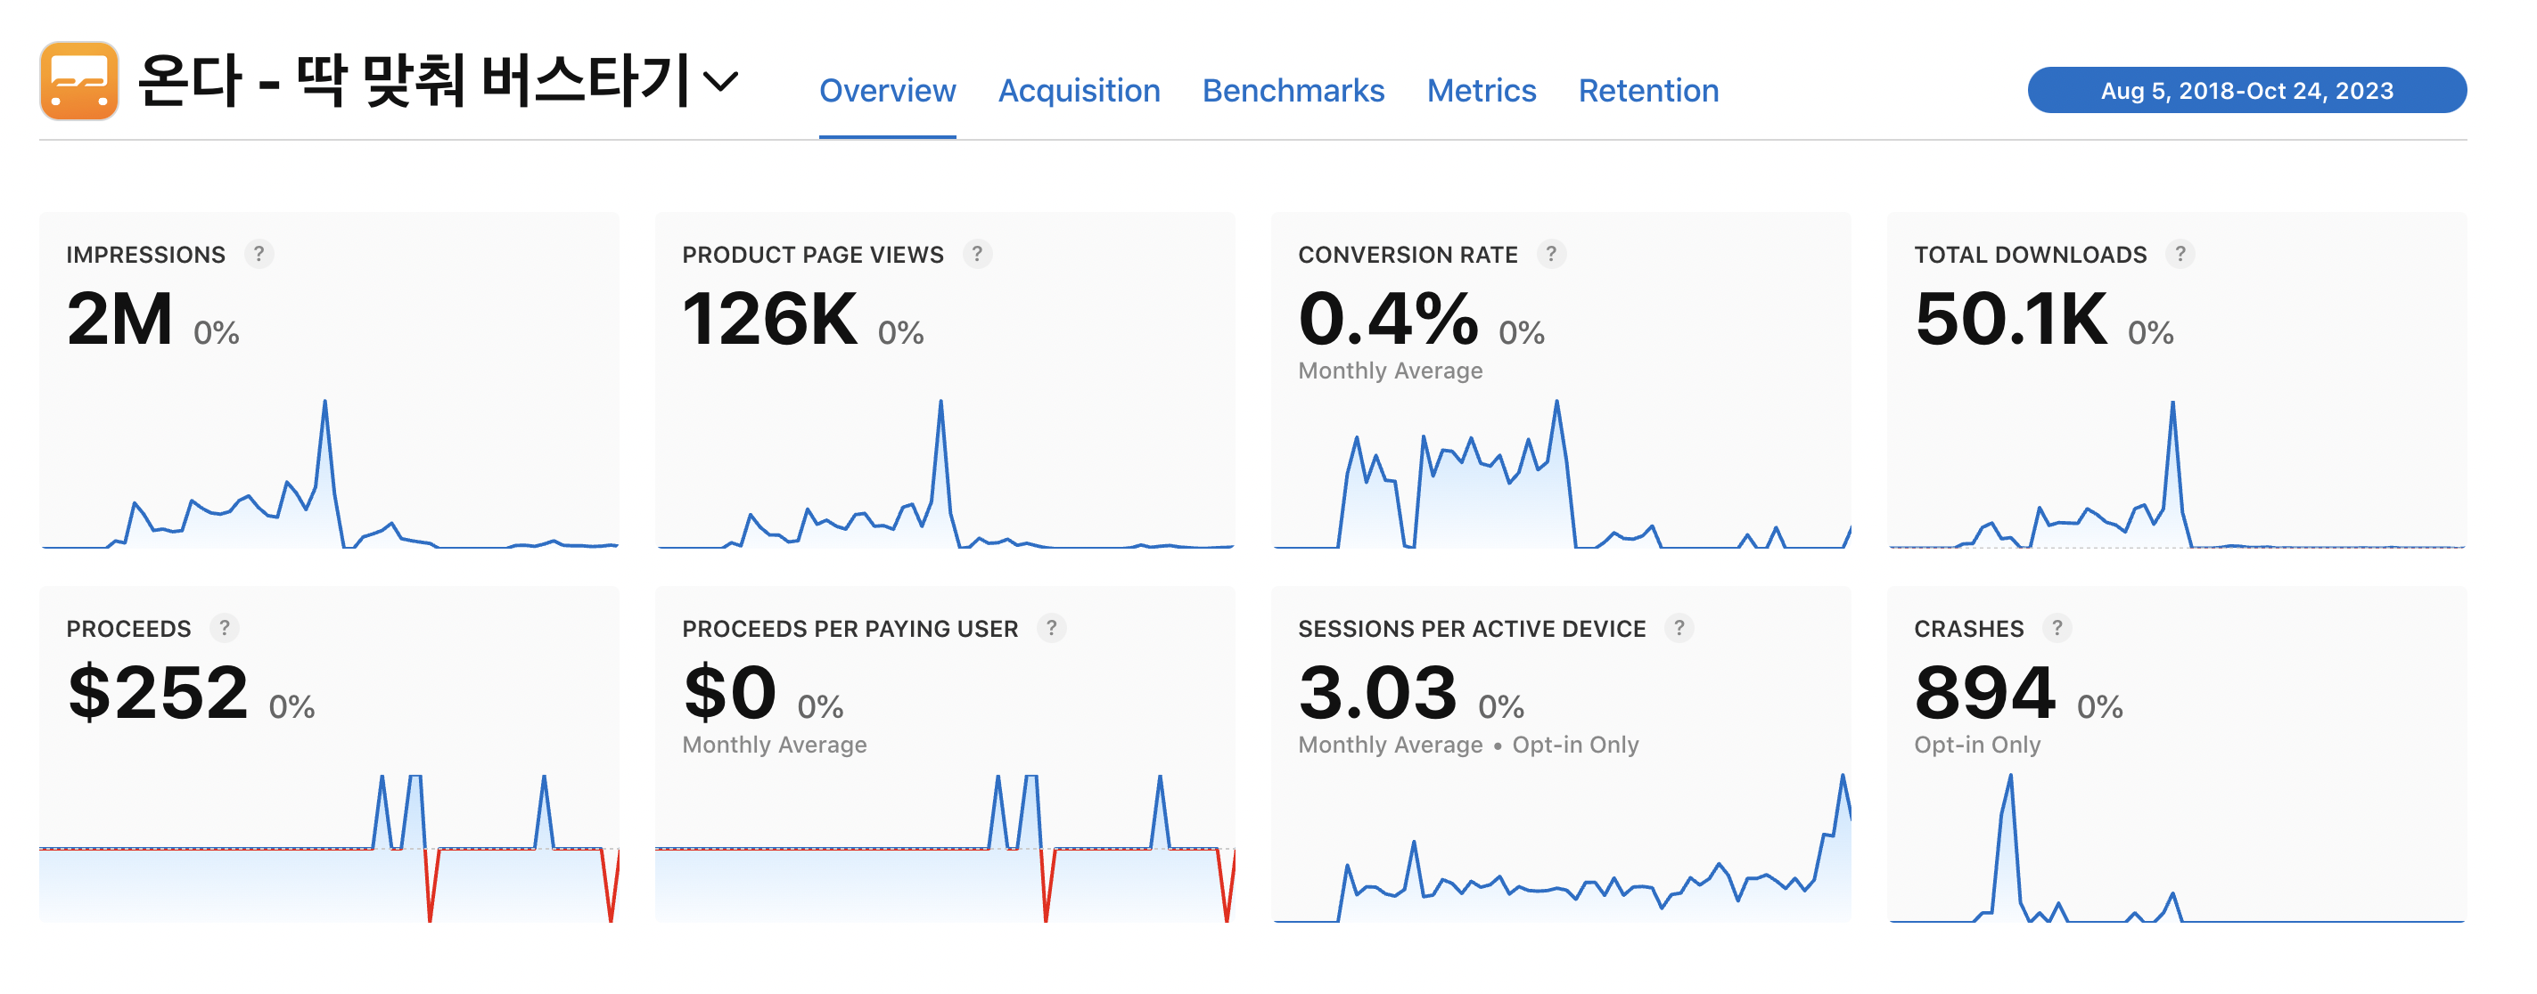The width and height of the screenshot is (2537, 994).
Task: Go to the Benchmarks tab
Action: click(1293, 91)
